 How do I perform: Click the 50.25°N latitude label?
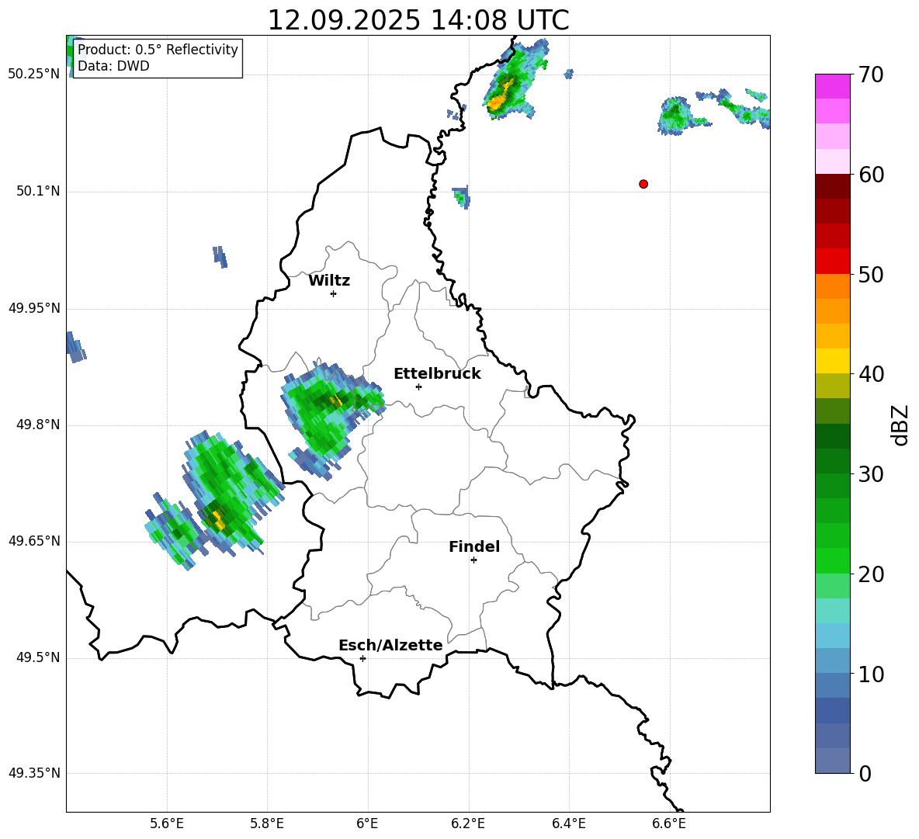click(x=34, y=75)
